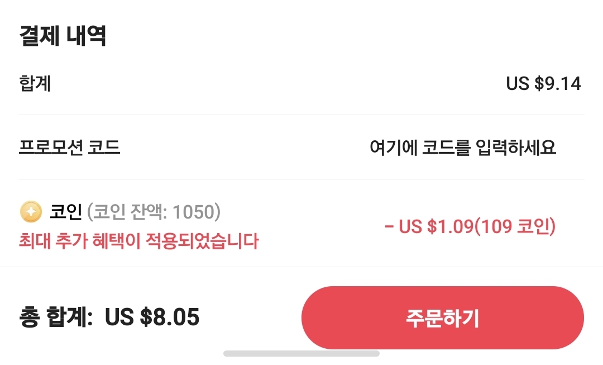Tap the gray home indicator bar
The image size is (603, 365).
coord(301,353)
